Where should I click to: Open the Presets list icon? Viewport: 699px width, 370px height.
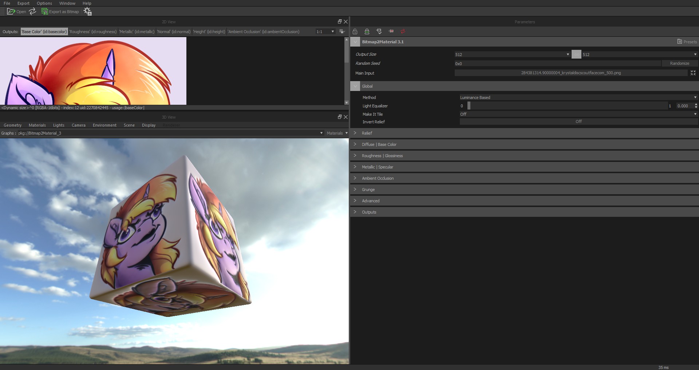[679, 41]
